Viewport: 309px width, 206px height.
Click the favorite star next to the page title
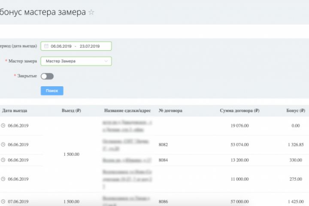click(91, 12)
